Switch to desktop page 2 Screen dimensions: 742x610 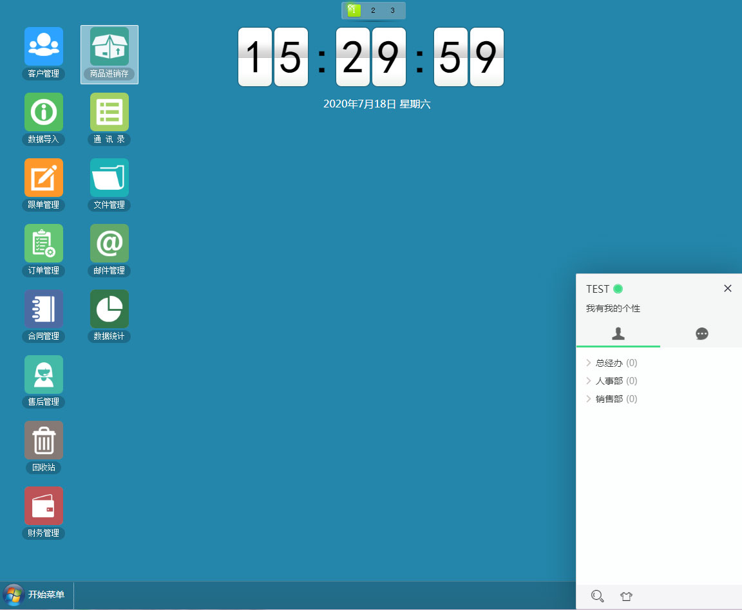[x=373, y=10]
